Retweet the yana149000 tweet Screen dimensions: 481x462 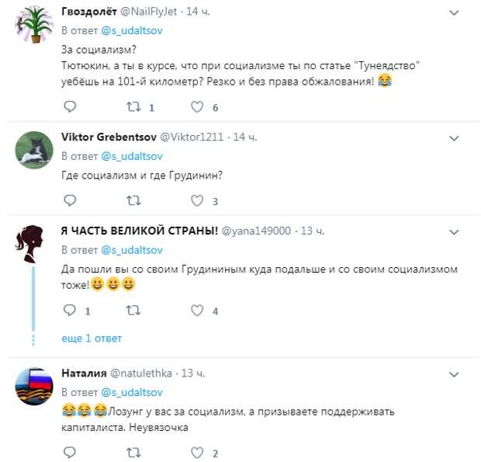click(x=133, y=311)
